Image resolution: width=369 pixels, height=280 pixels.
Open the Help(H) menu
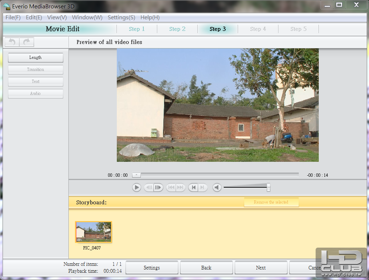click(150, 17)
